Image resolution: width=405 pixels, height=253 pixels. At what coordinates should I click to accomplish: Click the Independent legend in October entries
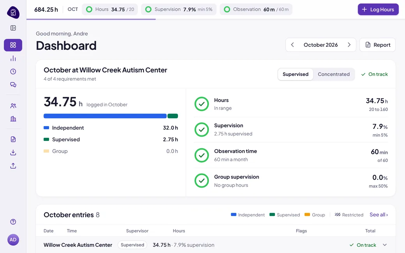tap(248, 215)
